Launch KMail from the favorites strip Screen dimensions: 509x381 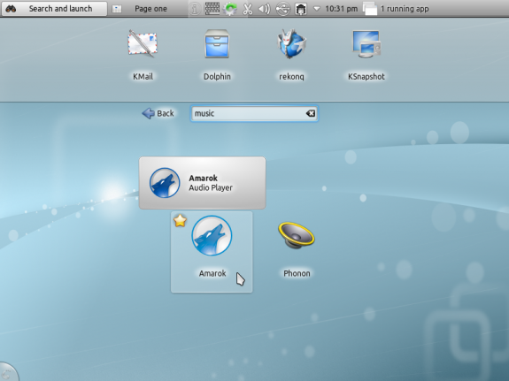pos(143,44)
